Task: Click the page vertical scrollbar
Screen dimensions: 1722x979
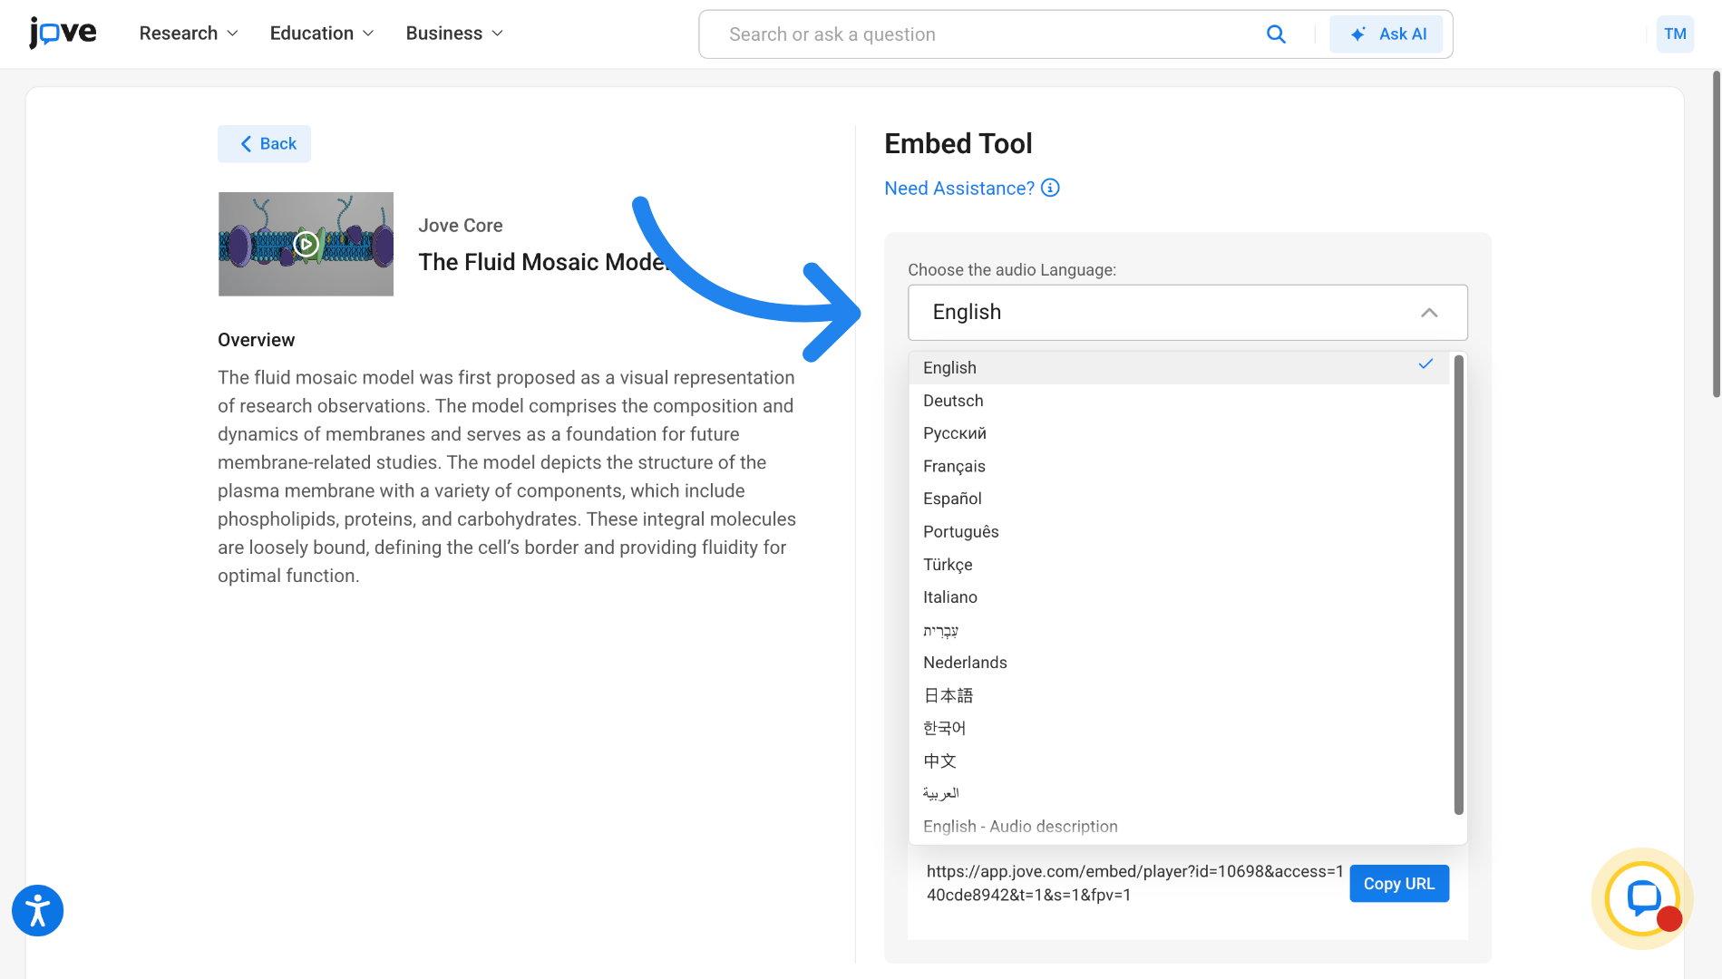Action: (x=1716, y=234)
